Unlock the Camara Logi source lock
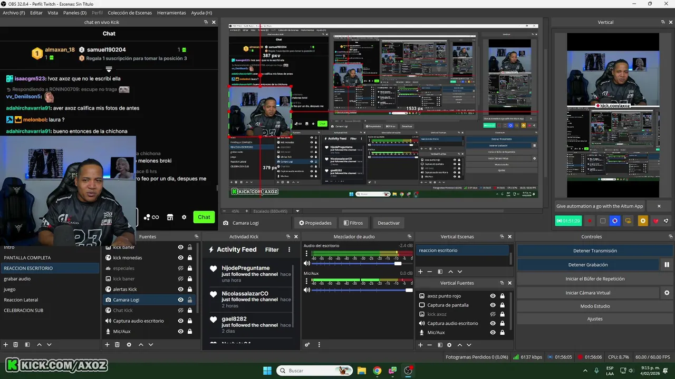The height and width of the screenshot is (379, 675). pyautogui.click(x=190, y=300)
